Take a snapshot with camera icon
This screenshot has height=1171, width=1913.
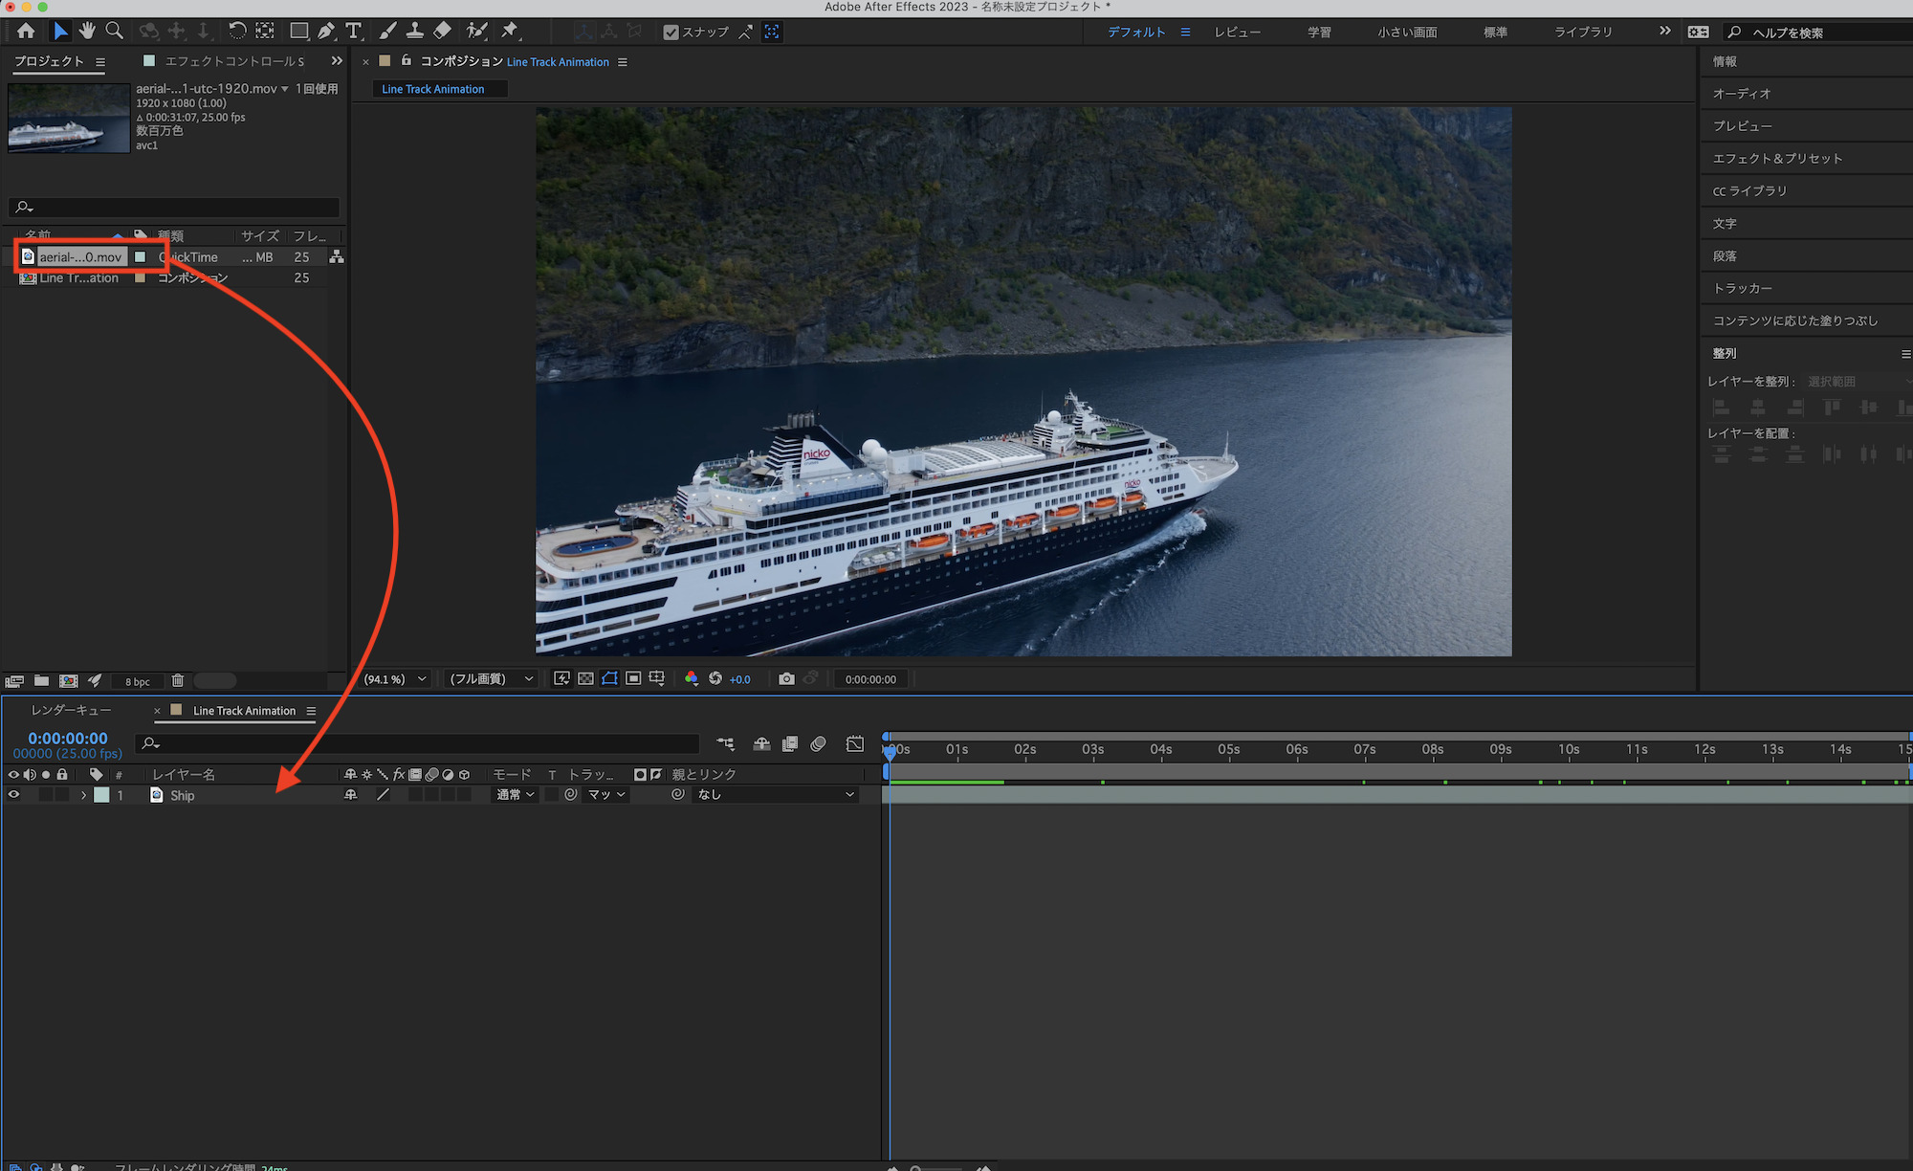[x=786, y=679]
